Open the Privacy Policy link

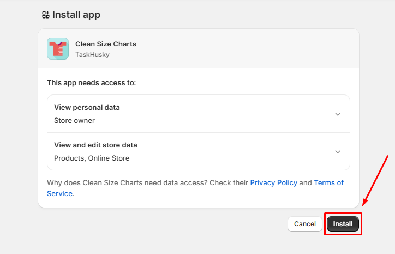click(x=273, y=182)
